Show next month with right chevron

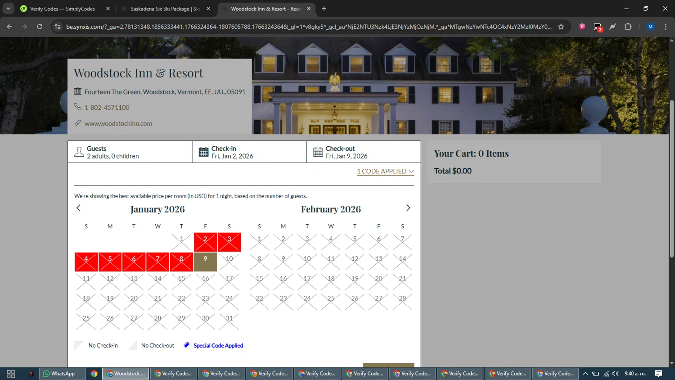pyautogui.click(x=408, y=208)
